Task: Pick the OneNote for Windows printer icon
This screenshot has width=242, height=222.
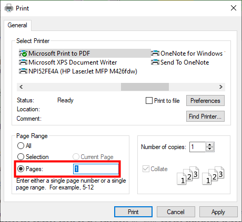Action: pos(155,54)
